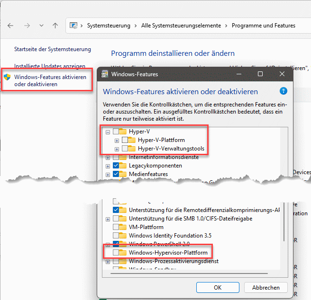
Task: Open help with the blue question mark
Action: coord(284,91)
